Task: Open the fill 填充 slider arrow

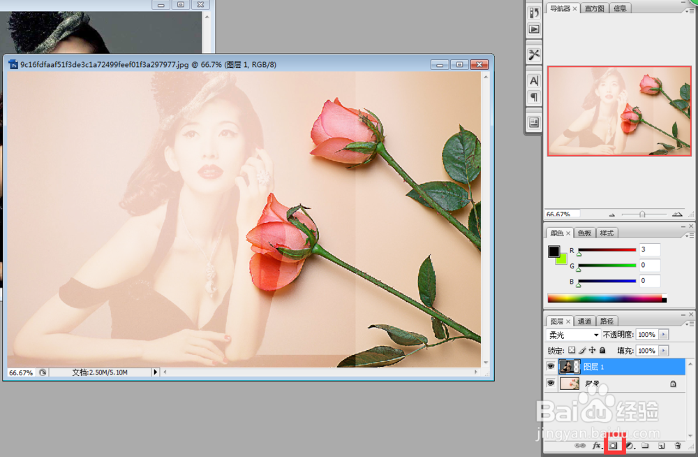Action: (664, 351)
